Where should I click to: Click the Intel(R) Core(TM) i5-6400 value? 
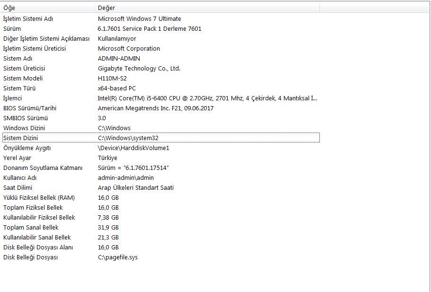pyautogui.click(x=207, y=98)
